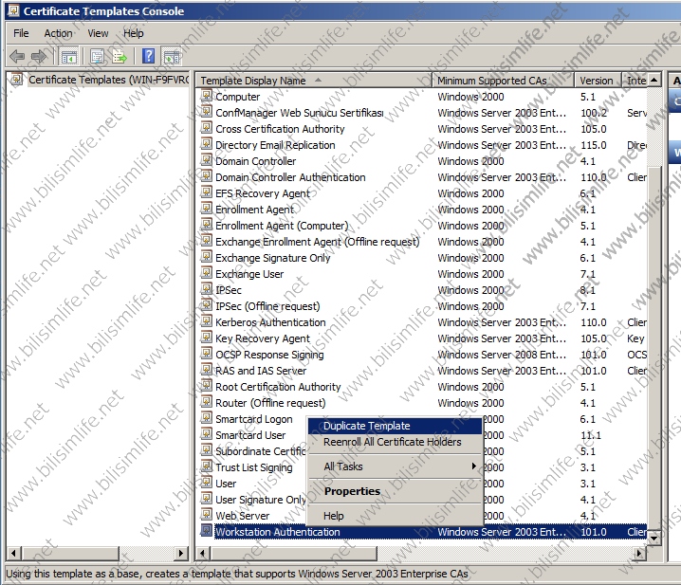This screenshot has width=681, height=585.
Task: Open the View menu
Action: tap(98, 33)
